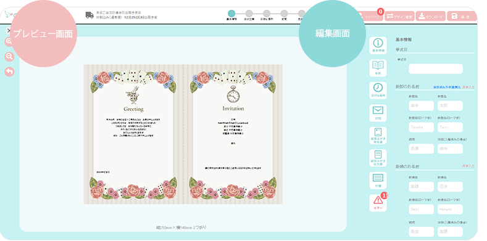Click the bride 続柄 field showing 長女
This screenshot has height=241, width=487.
[421, 232]
